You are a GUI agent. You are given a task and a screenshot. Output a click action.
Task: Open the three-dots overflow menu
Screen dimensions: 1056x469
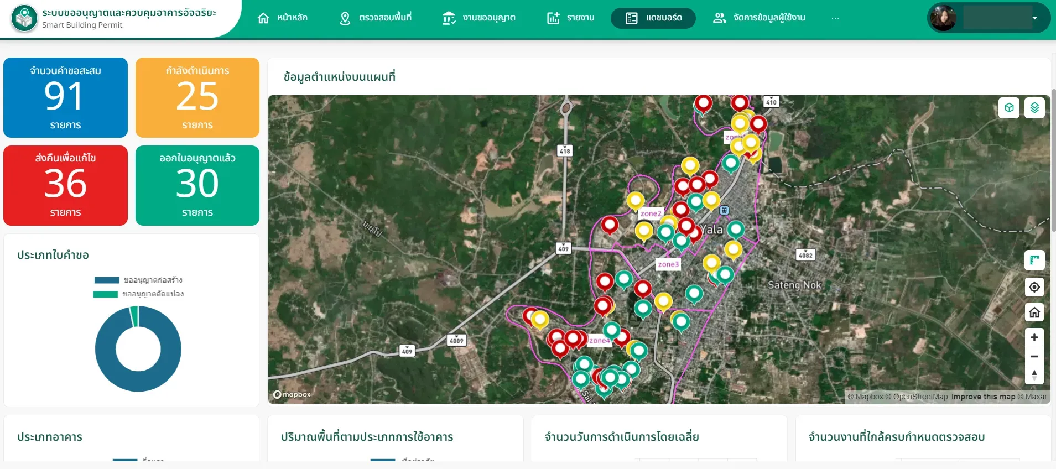[x=835, y=18]
